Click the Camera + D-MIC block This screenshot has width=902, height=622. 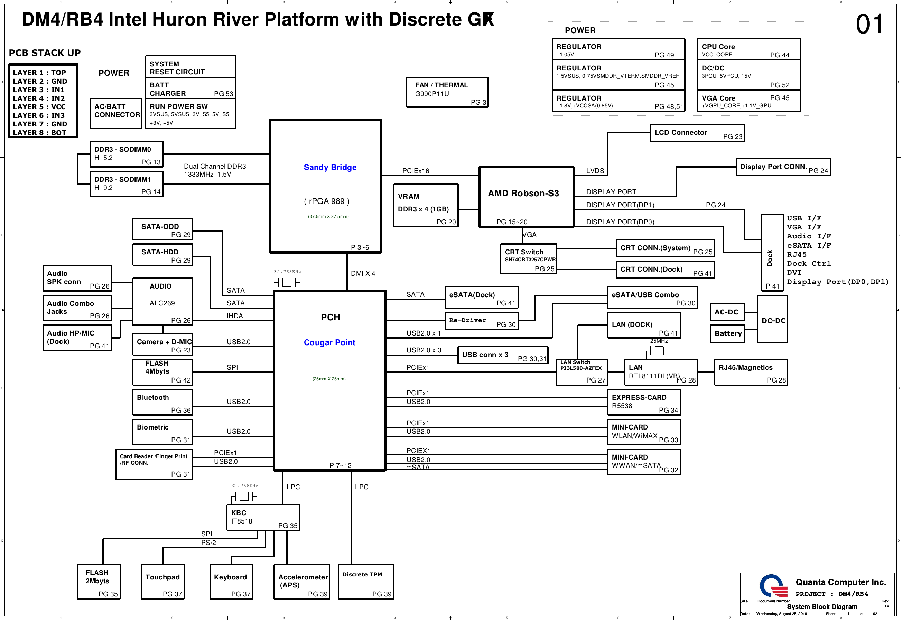point(162,345)
